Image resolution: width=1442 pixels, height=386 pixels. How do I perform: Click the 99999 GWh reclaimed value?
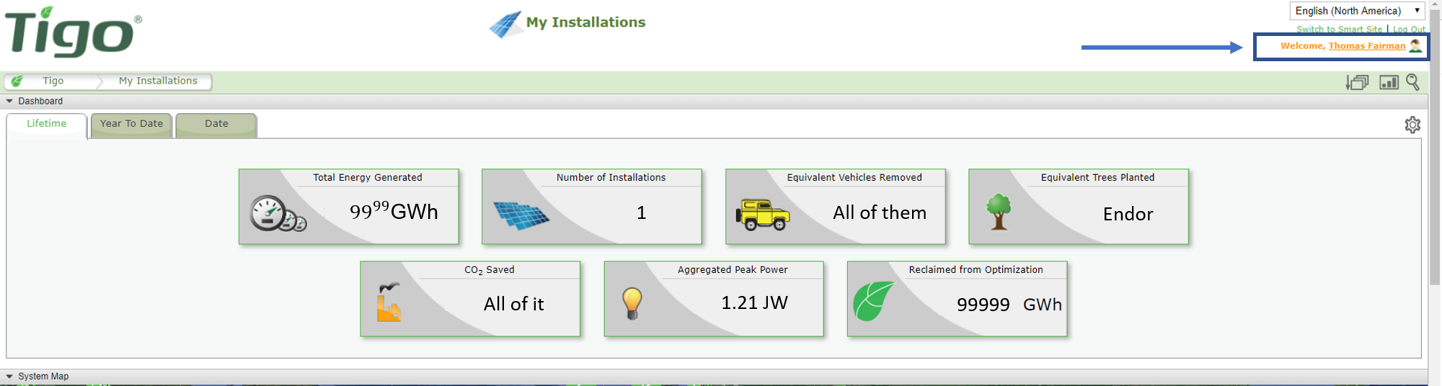[1009, 305]
